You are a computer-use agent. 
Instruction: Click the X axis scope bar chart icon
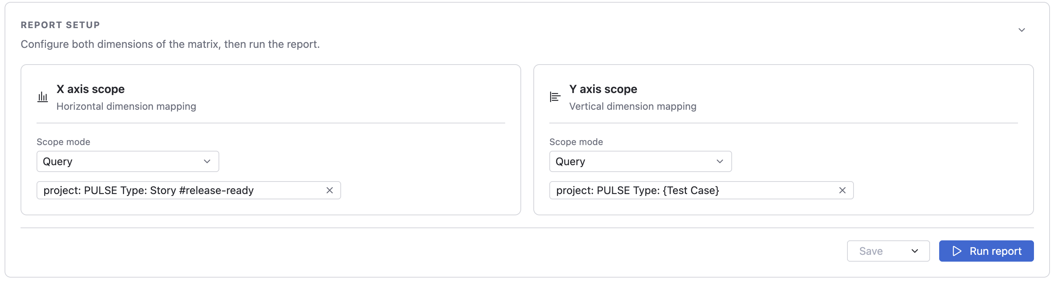[43, 97]
